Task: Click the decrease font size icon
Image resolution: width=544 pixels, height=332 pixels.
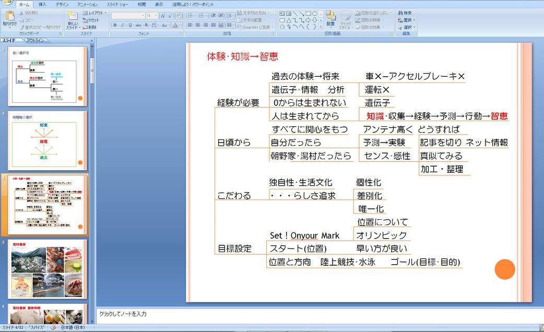Action: pyautogui.click(x=170, y=16)
